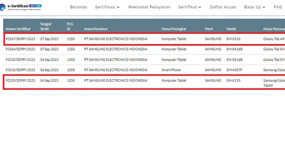Click the Nama Perangkat column header
Image resolution: width=285 pixels, height=160 pixels.
point(174,29)
